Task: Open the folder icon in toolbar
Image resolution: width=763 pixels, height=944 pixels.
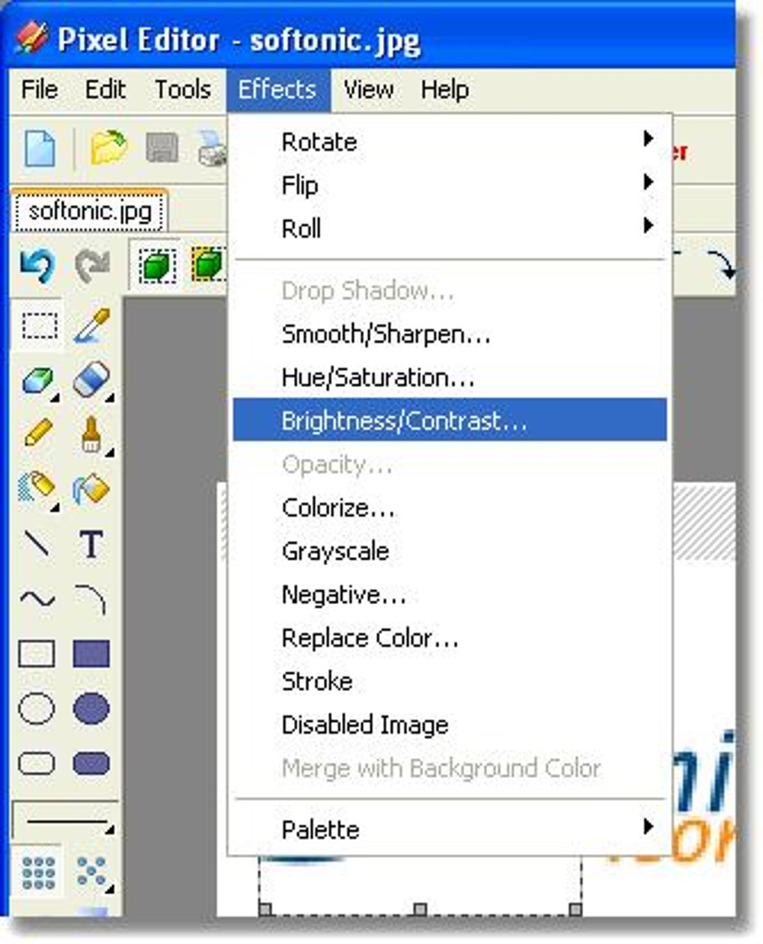Action: (x=109, y=147)
